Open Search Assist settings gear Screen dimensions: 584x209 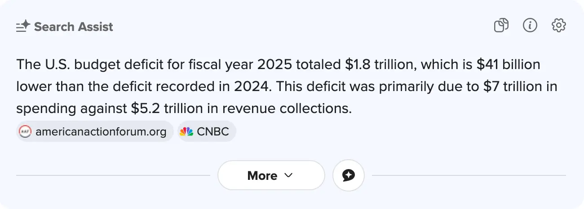[558, 26]
